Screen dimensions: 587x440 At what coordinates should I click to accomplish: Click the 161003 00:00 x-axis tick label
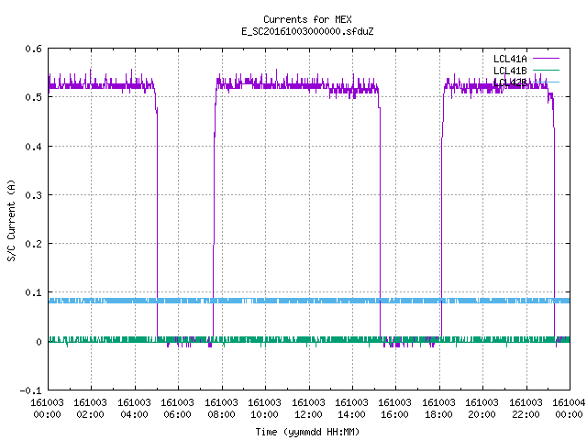coord(47,409)
